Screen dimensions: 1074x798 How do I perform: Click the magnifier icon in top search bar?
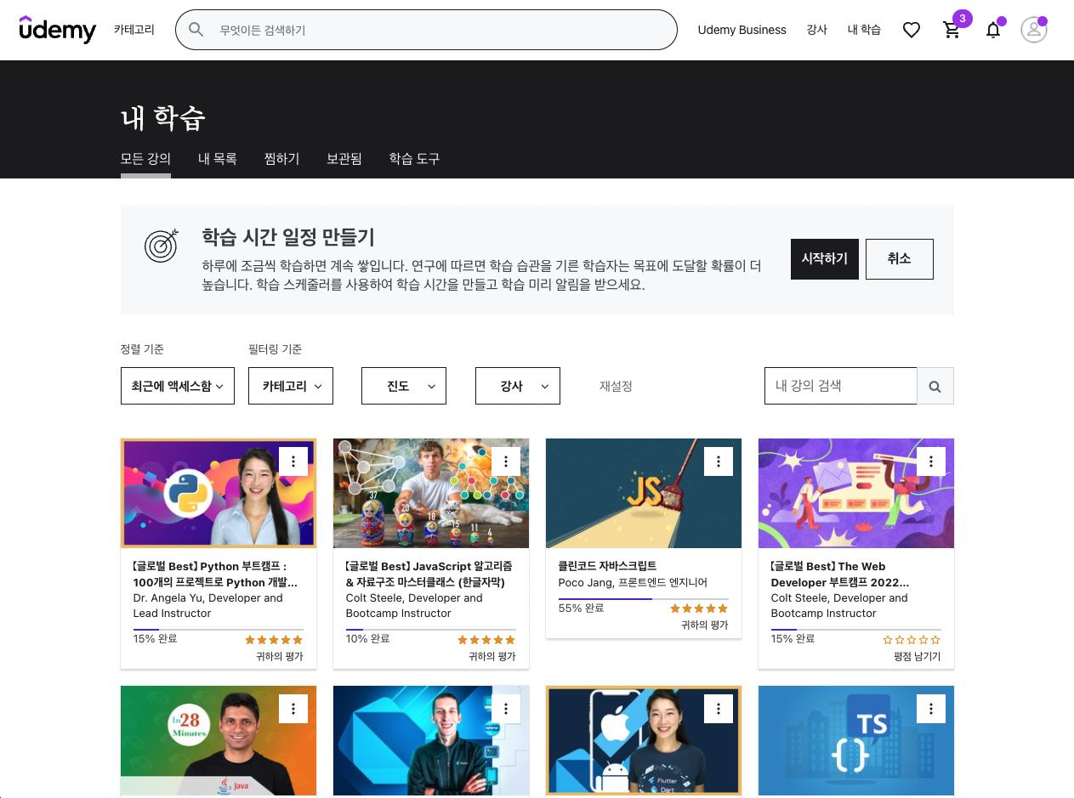(196, 30)
